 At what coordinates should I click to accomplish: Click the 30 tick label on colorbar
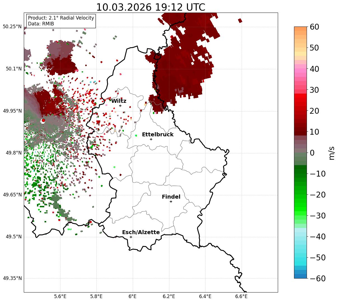pos(315,90)
